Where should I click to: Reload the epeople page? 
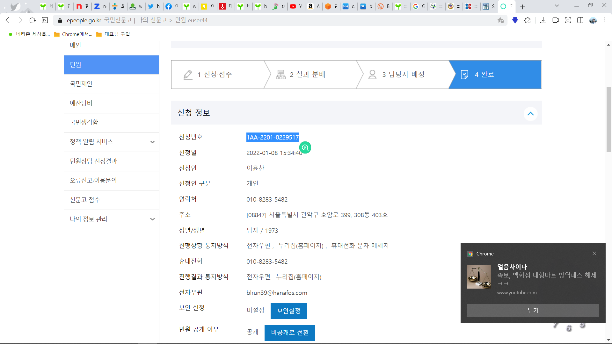[33, 20]
